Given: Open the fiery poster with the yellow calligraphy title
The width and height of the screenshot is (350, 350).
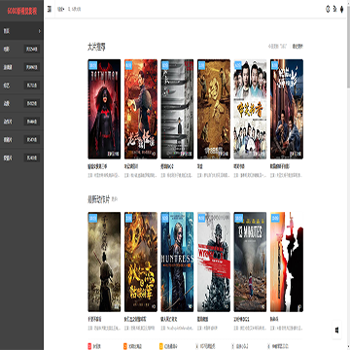Looking at the screenshot, I should coord(141,262).
